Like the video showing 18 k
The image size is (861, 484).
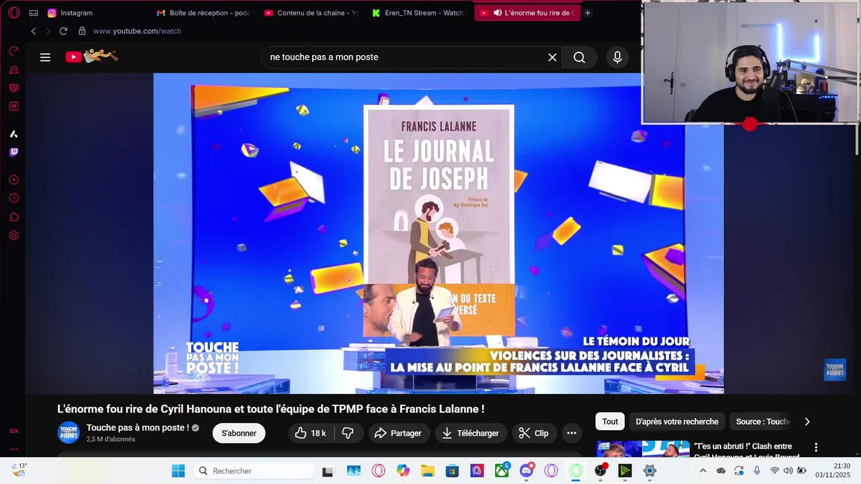coord(311,433)
